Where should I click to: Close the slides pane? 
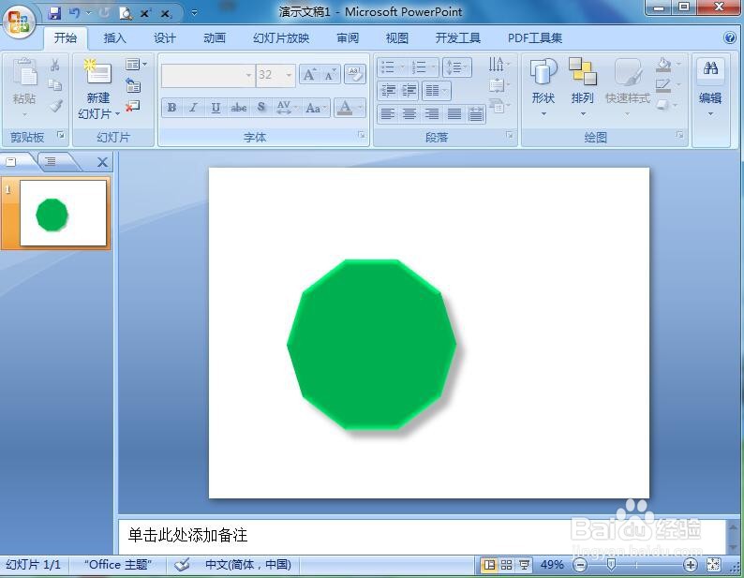coord(102,162)
